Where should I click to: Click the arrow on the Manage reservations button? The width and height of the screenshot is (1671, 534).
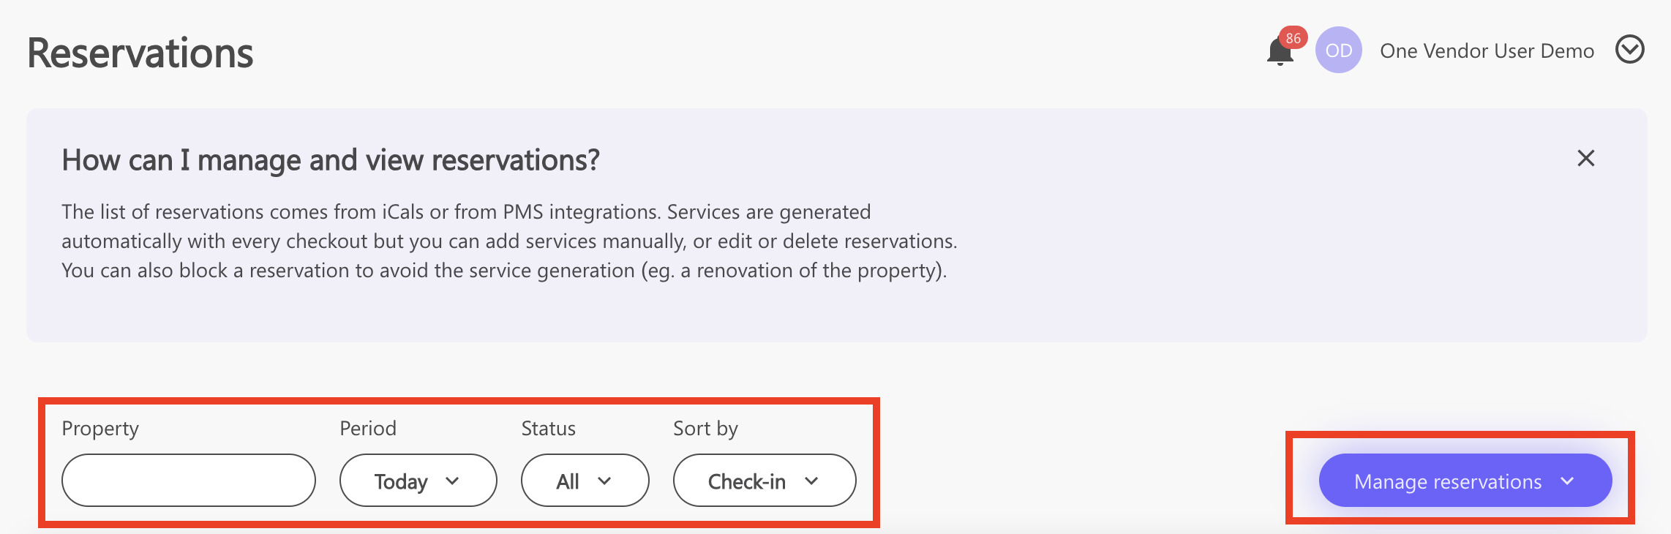pos(1567,481)
